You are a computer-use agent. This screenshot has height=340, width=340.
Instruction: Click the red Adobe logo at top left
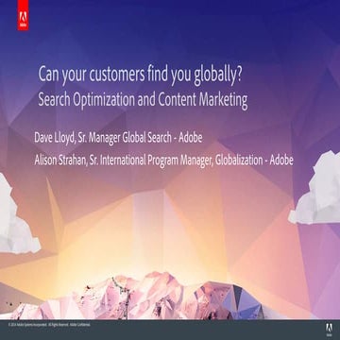(x=23, y=15)
